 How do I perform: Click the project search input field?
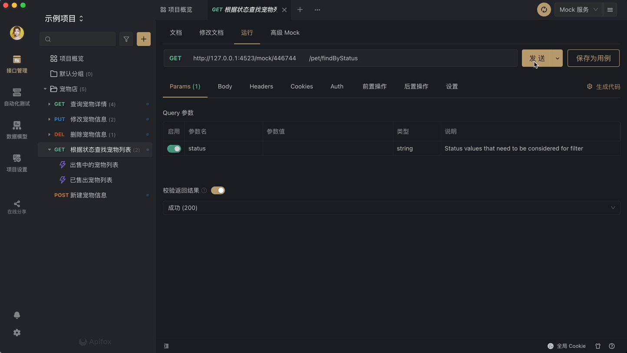tap(78, 39)
